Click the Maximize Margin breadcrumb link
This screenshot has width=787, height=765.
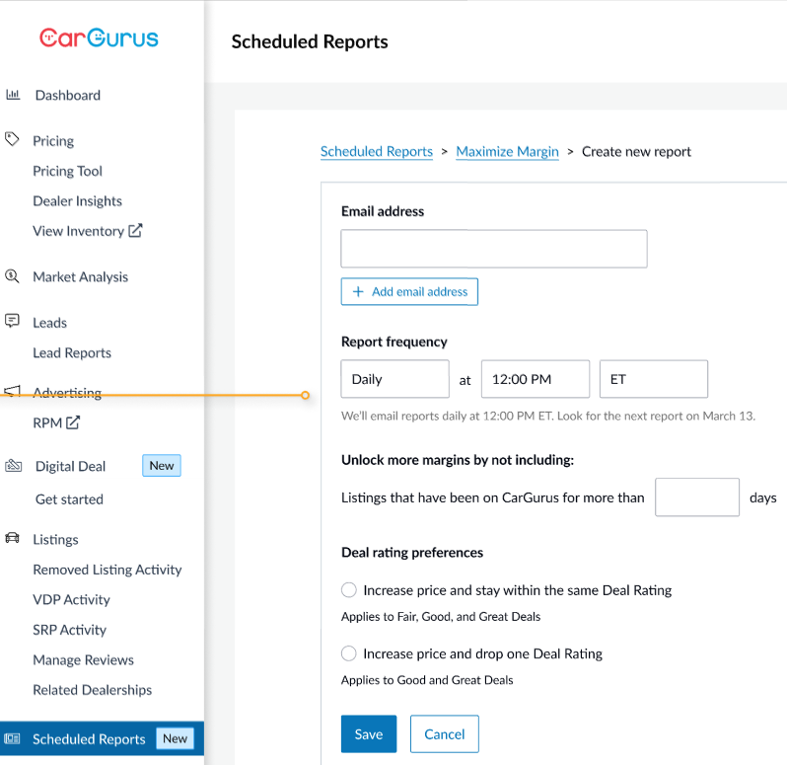[x=508, y=151]
